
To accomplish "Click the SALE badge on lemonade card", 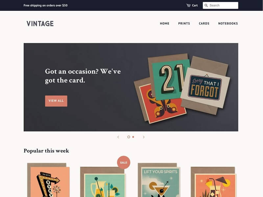I will (x=124, y=163).
